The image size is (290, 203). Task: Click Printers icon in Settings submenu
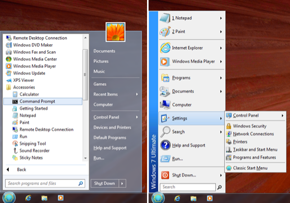click(x=229, y=142)
